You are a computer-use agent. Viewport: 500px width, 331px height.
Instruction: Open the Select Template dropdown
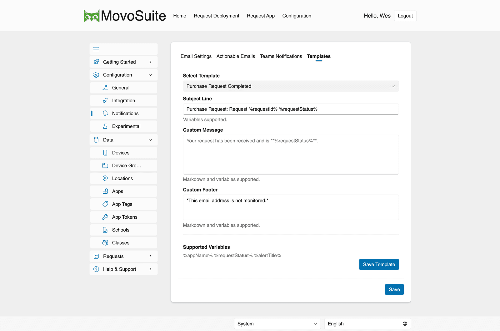tap(291, 86)
